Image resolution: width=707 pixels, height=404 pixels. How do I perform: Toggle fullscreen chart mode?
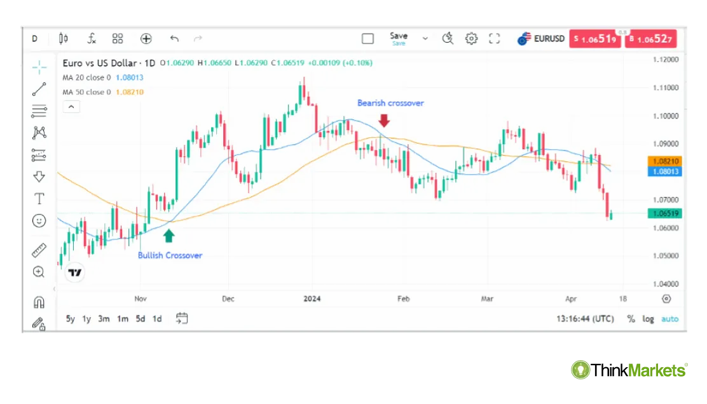495,38
